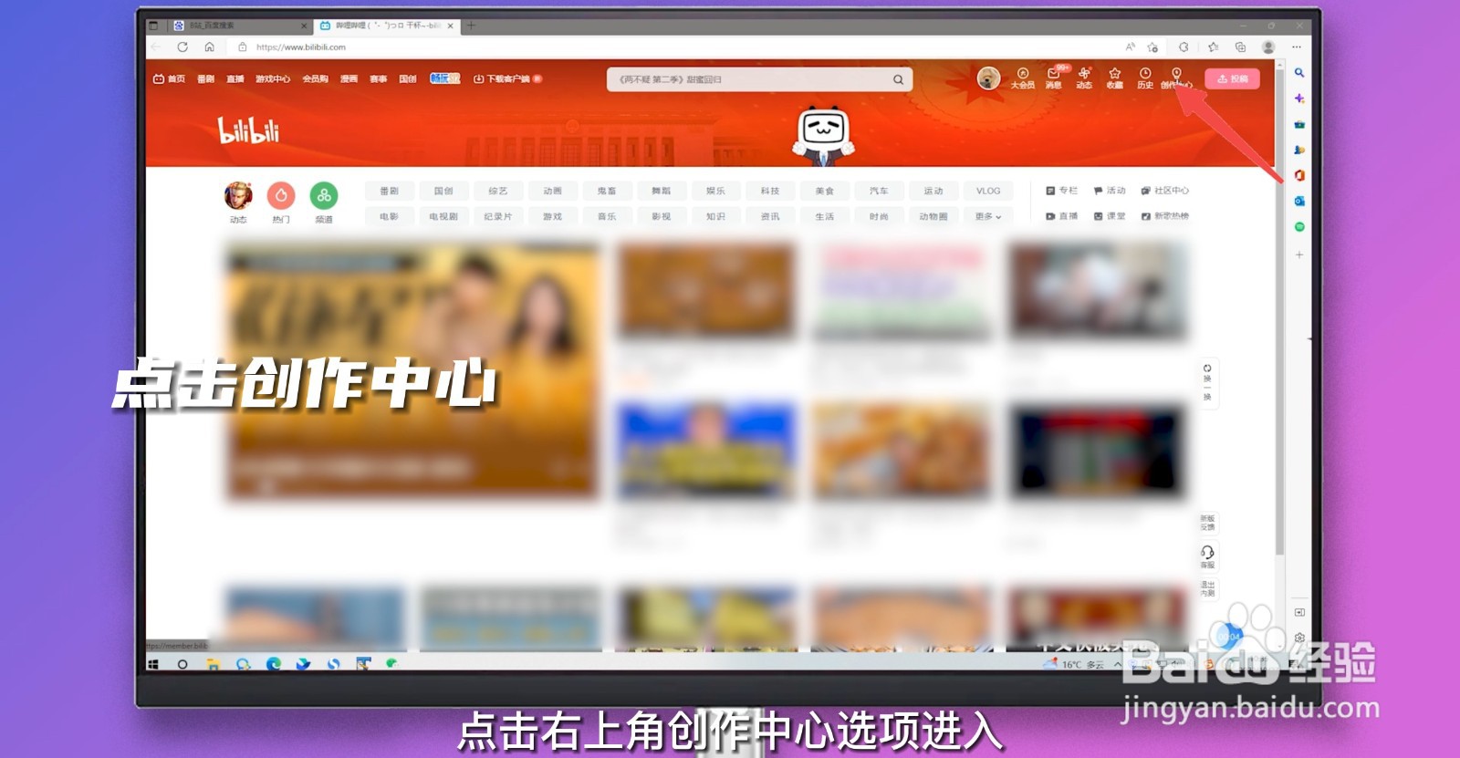
Task: Open the 新歌热榜 link
Action: [1165, 216]
